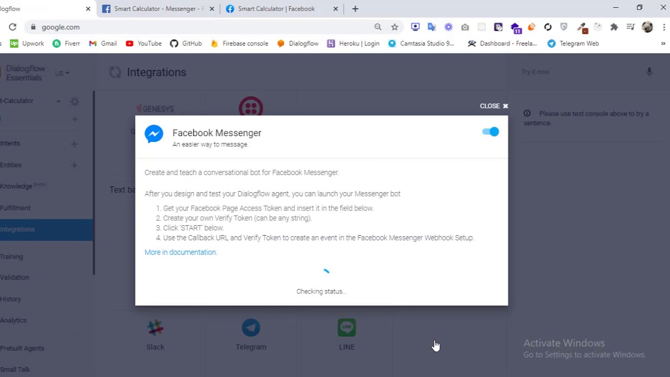This screenshot has width=670, height=377.
Task: Bookmark this page with star icon
Action: point(395,27)
